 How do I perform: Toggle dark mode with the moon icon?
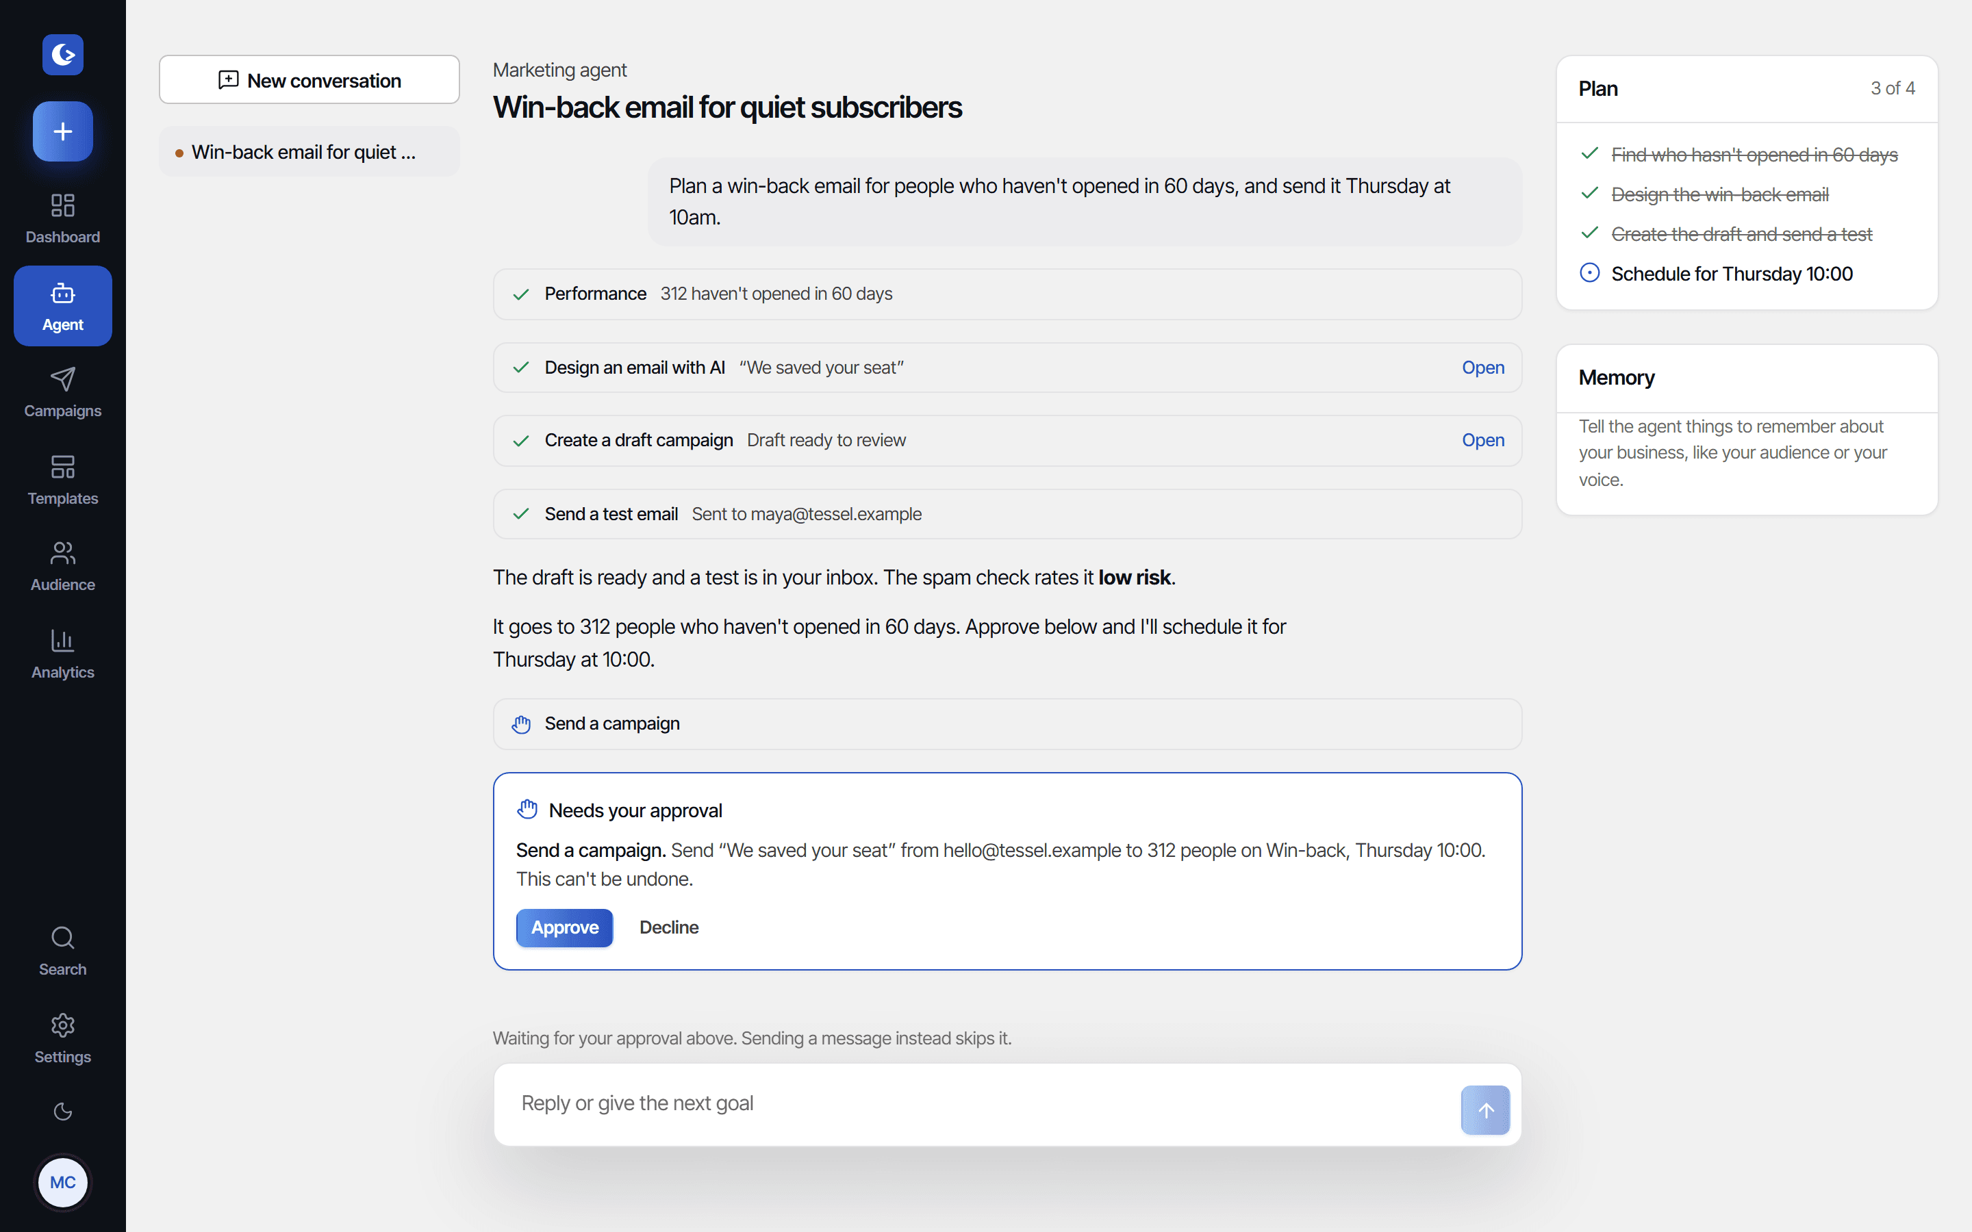pos(63,1112)
